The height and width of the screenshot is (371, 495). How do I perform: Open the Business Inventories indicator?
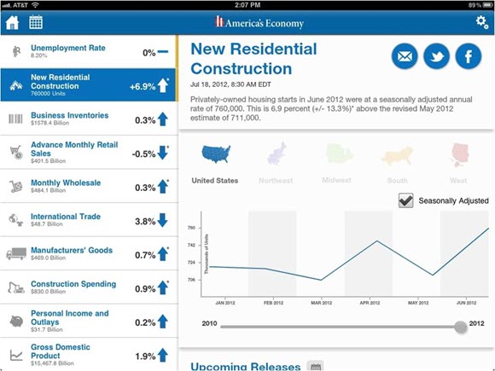point(89,119)
